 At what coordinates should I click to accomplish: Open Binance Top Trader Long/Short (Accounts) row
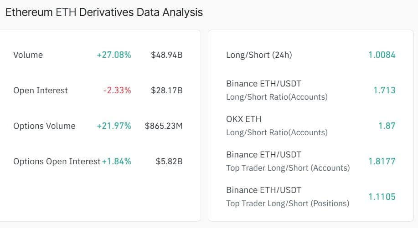click(288, 161)
